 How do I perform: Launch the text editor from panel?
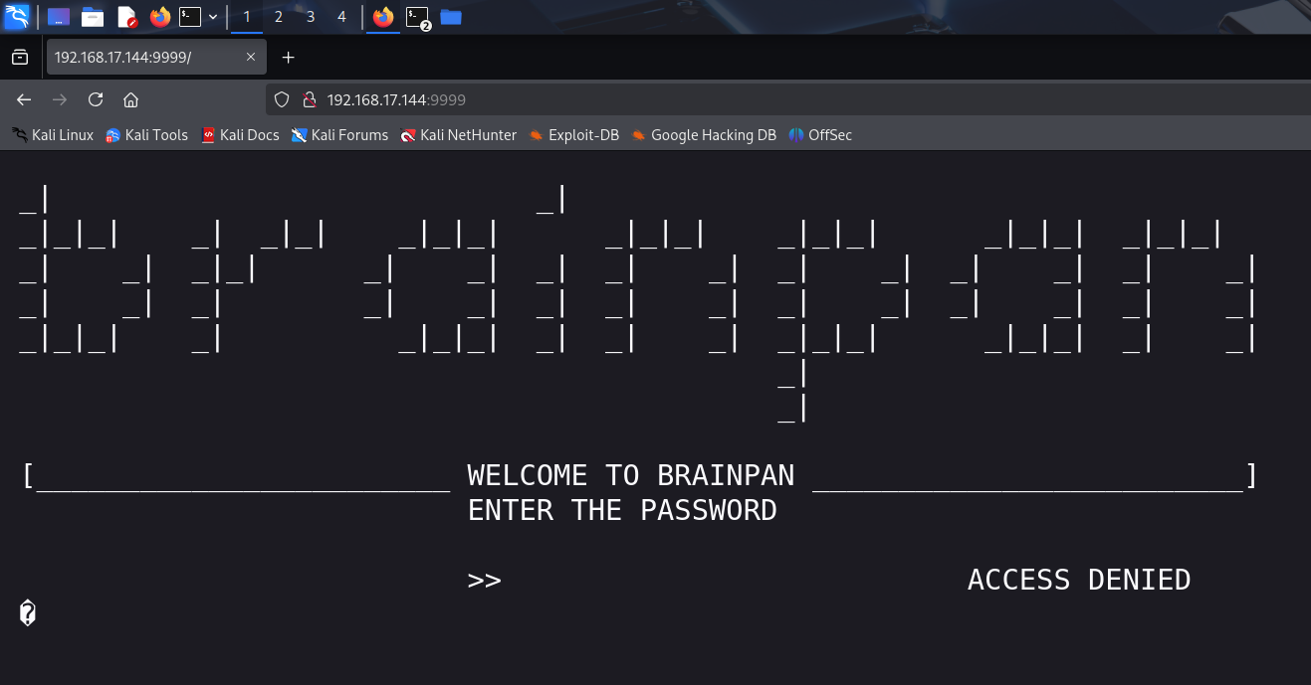126,17
